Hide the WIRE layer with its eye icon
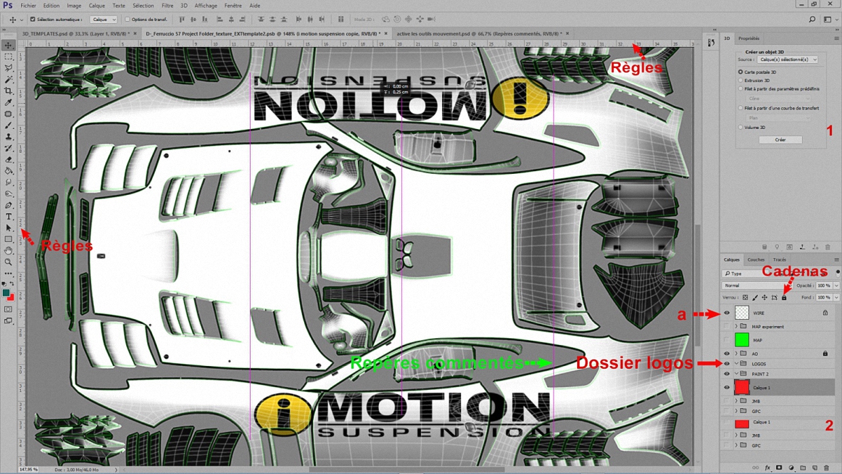Viewport: 842px width, 474px height. [727, 313]
